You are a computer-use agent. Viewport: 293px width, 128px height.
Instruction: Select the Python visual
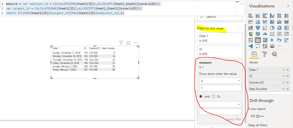tap(279, 40)
